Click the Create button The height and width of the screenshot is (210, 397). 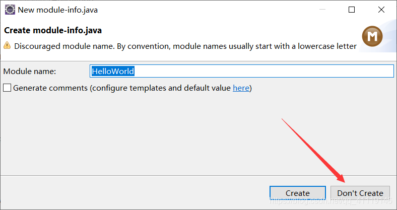297,193
